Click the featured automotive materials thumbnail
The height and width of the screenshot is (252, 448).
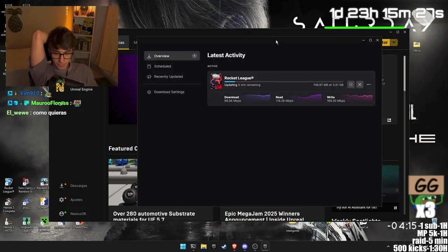pos(123,182)
